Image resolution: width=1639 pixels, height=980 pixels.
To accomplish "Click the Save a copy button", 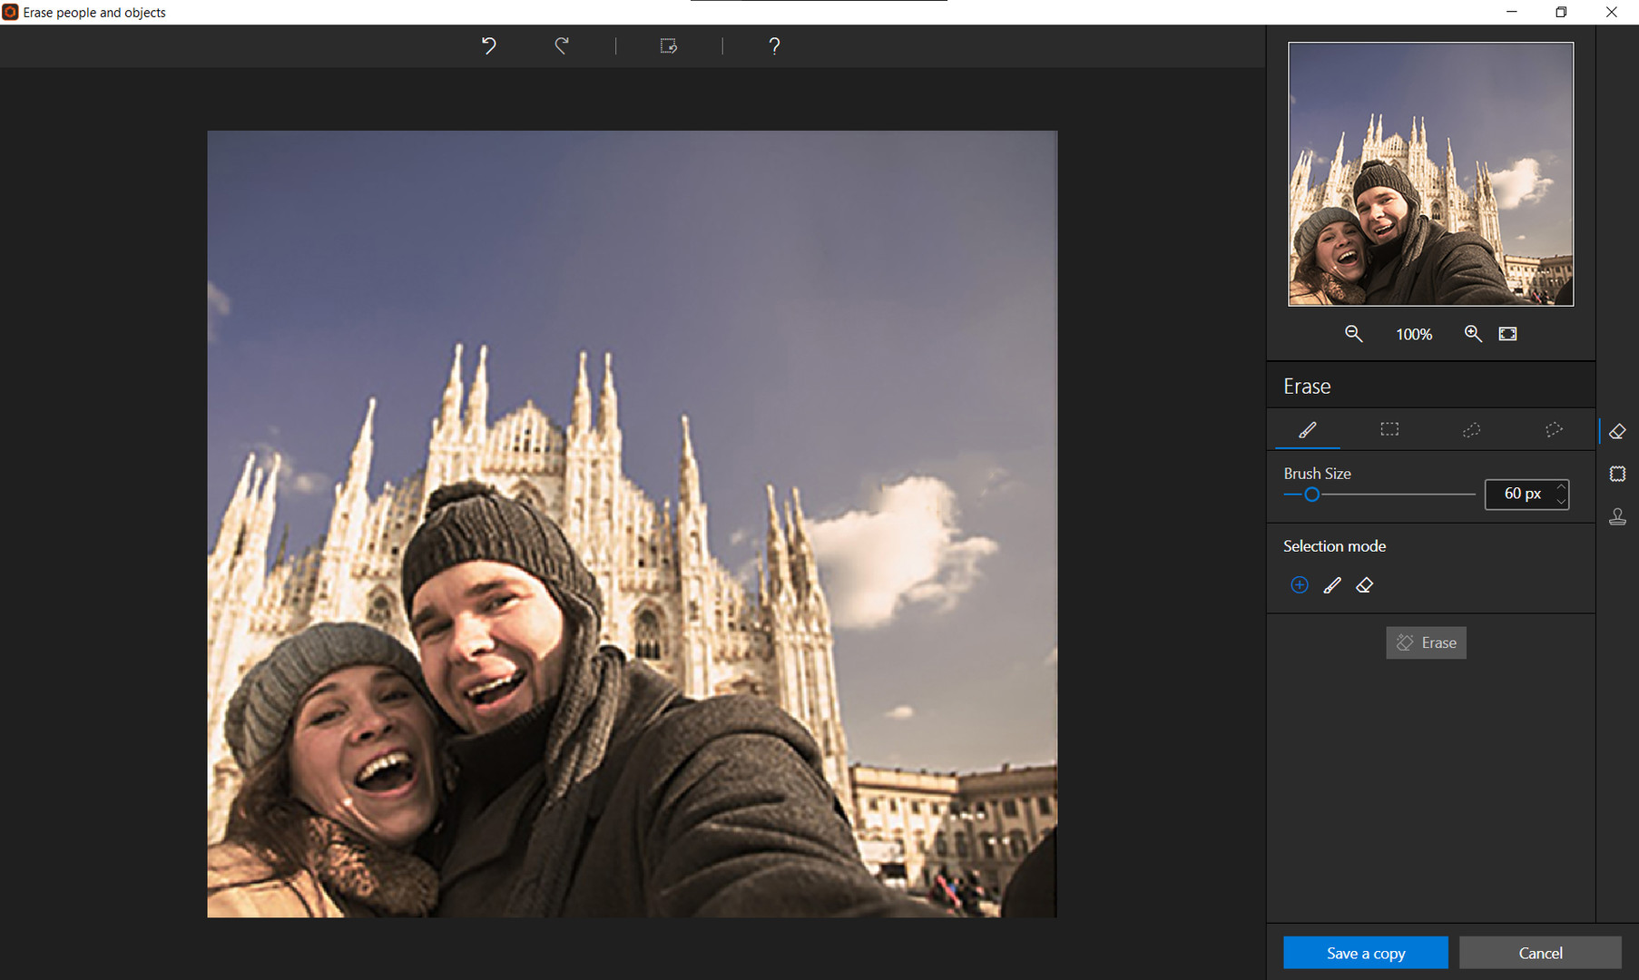I will 1365,953.
